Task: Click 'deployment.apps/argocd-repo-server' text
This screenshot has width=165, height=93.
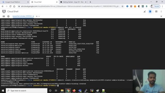Action: click(17, 64)
